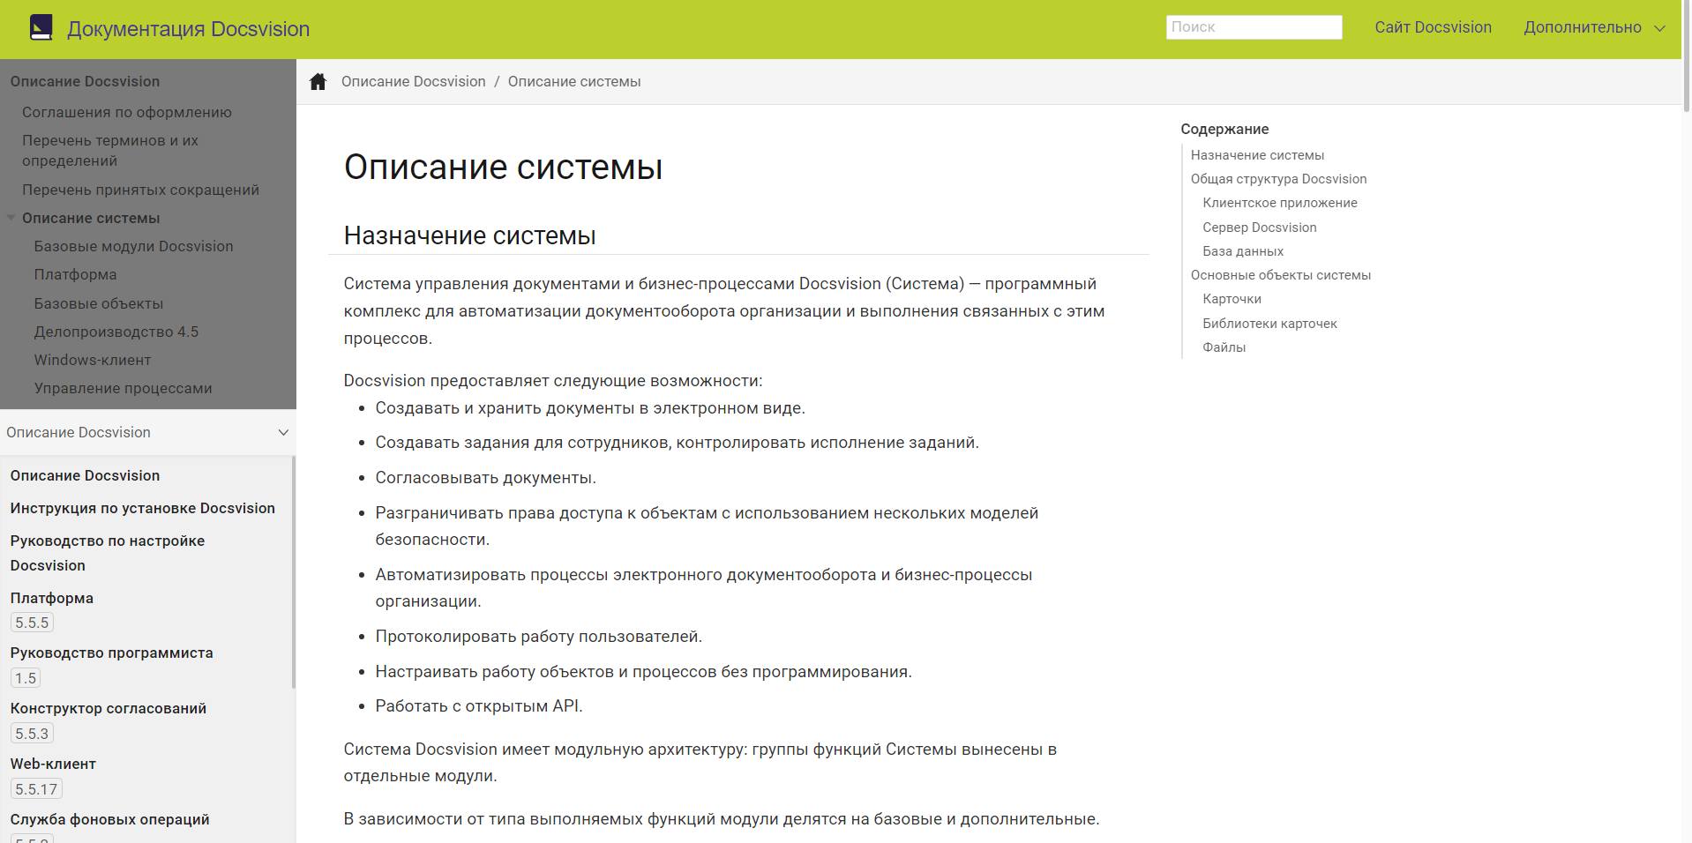Screen dimensions: 1692x843
Task: Select 'Конструктор согласований' component
Action: pyautogui.click(x=109, y=708)
